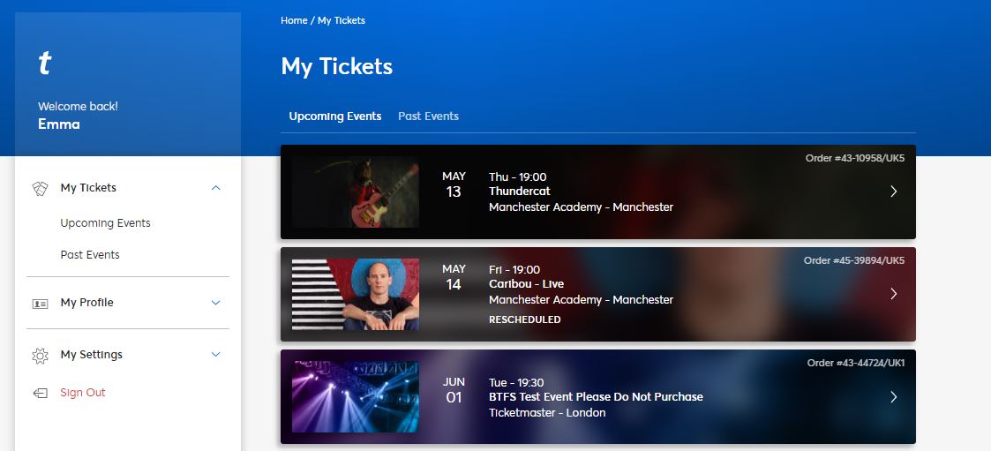The image size is (991, 451).
Task: Click the Caribou event thumbnail image
Action: point(356,295)
